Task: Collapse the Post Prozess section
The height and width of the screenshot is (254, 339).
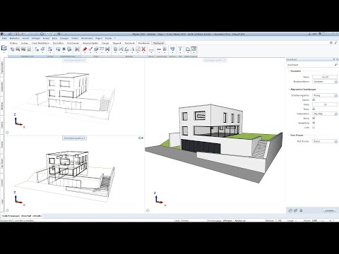Action: (x=289, y=135)
